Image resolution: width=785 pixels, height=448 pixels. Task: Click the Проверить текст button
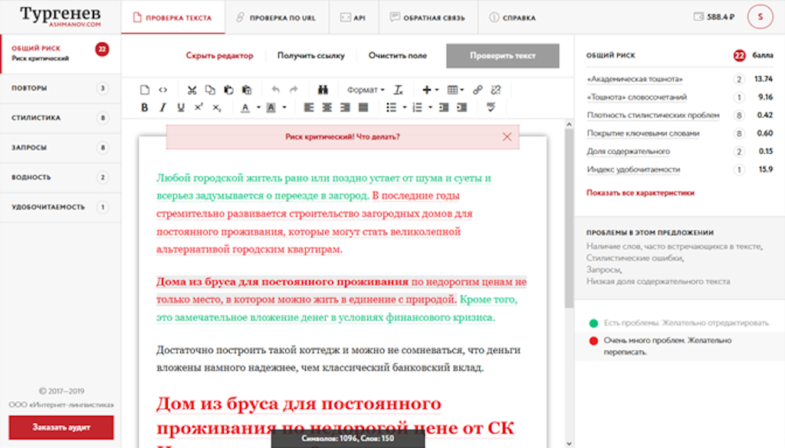click(x=503, y=55)
